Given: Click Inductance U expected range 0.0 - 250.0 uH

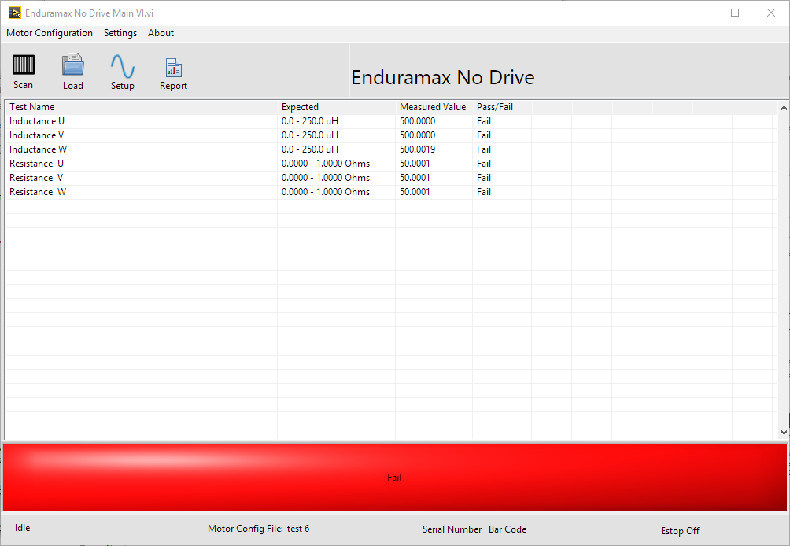Looking at the screenshot, I should pos(310,121).
